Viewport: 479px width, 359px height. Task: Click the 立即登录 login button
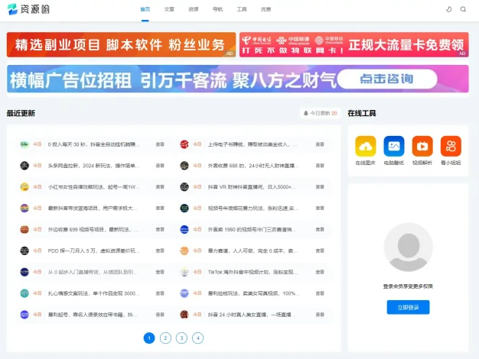[x=408, y=307]
